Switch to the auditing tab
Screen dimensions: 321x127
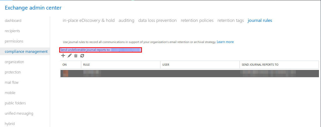[x=126, y=21]
